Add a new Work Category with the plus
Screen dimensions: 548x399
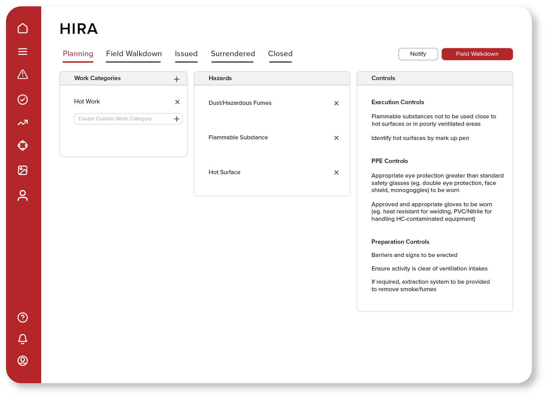click(x=176, y=79)
